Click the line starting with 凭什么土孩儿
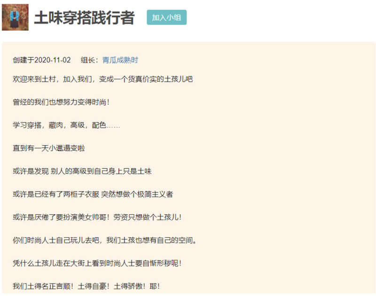Screen dimensions: 376x296 97,263
